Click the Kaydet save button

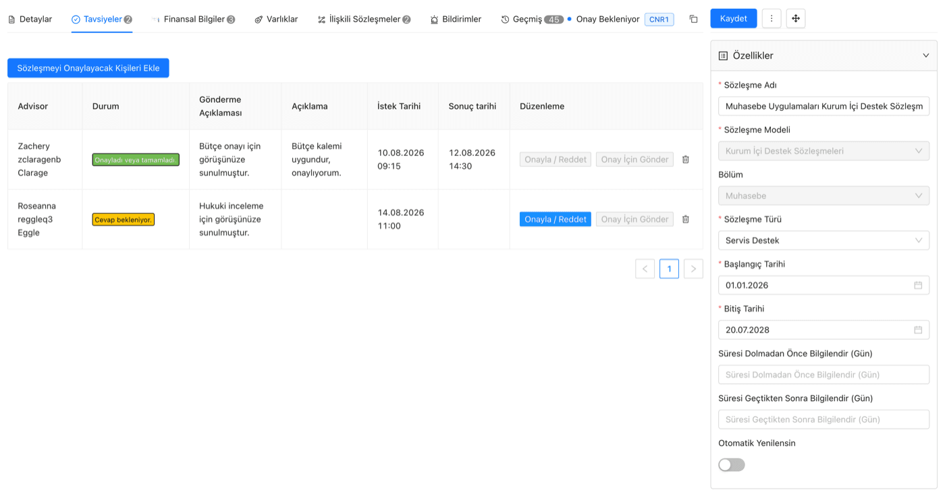click(x=734, y=18)
